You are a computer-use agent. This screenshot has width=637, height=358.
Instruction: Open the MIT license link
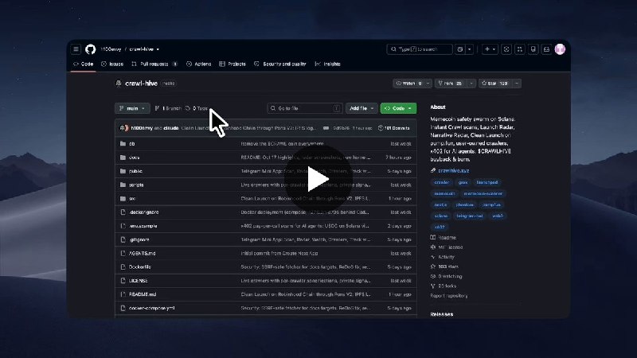tap(447, 247)
